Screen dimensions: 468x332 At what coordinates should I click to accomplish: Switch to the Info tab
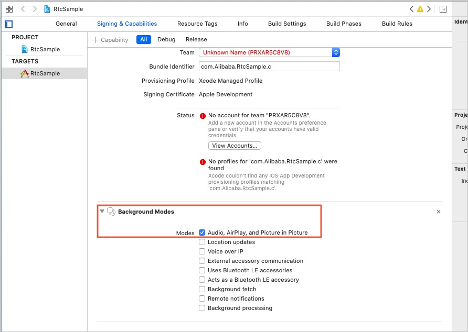242,24
